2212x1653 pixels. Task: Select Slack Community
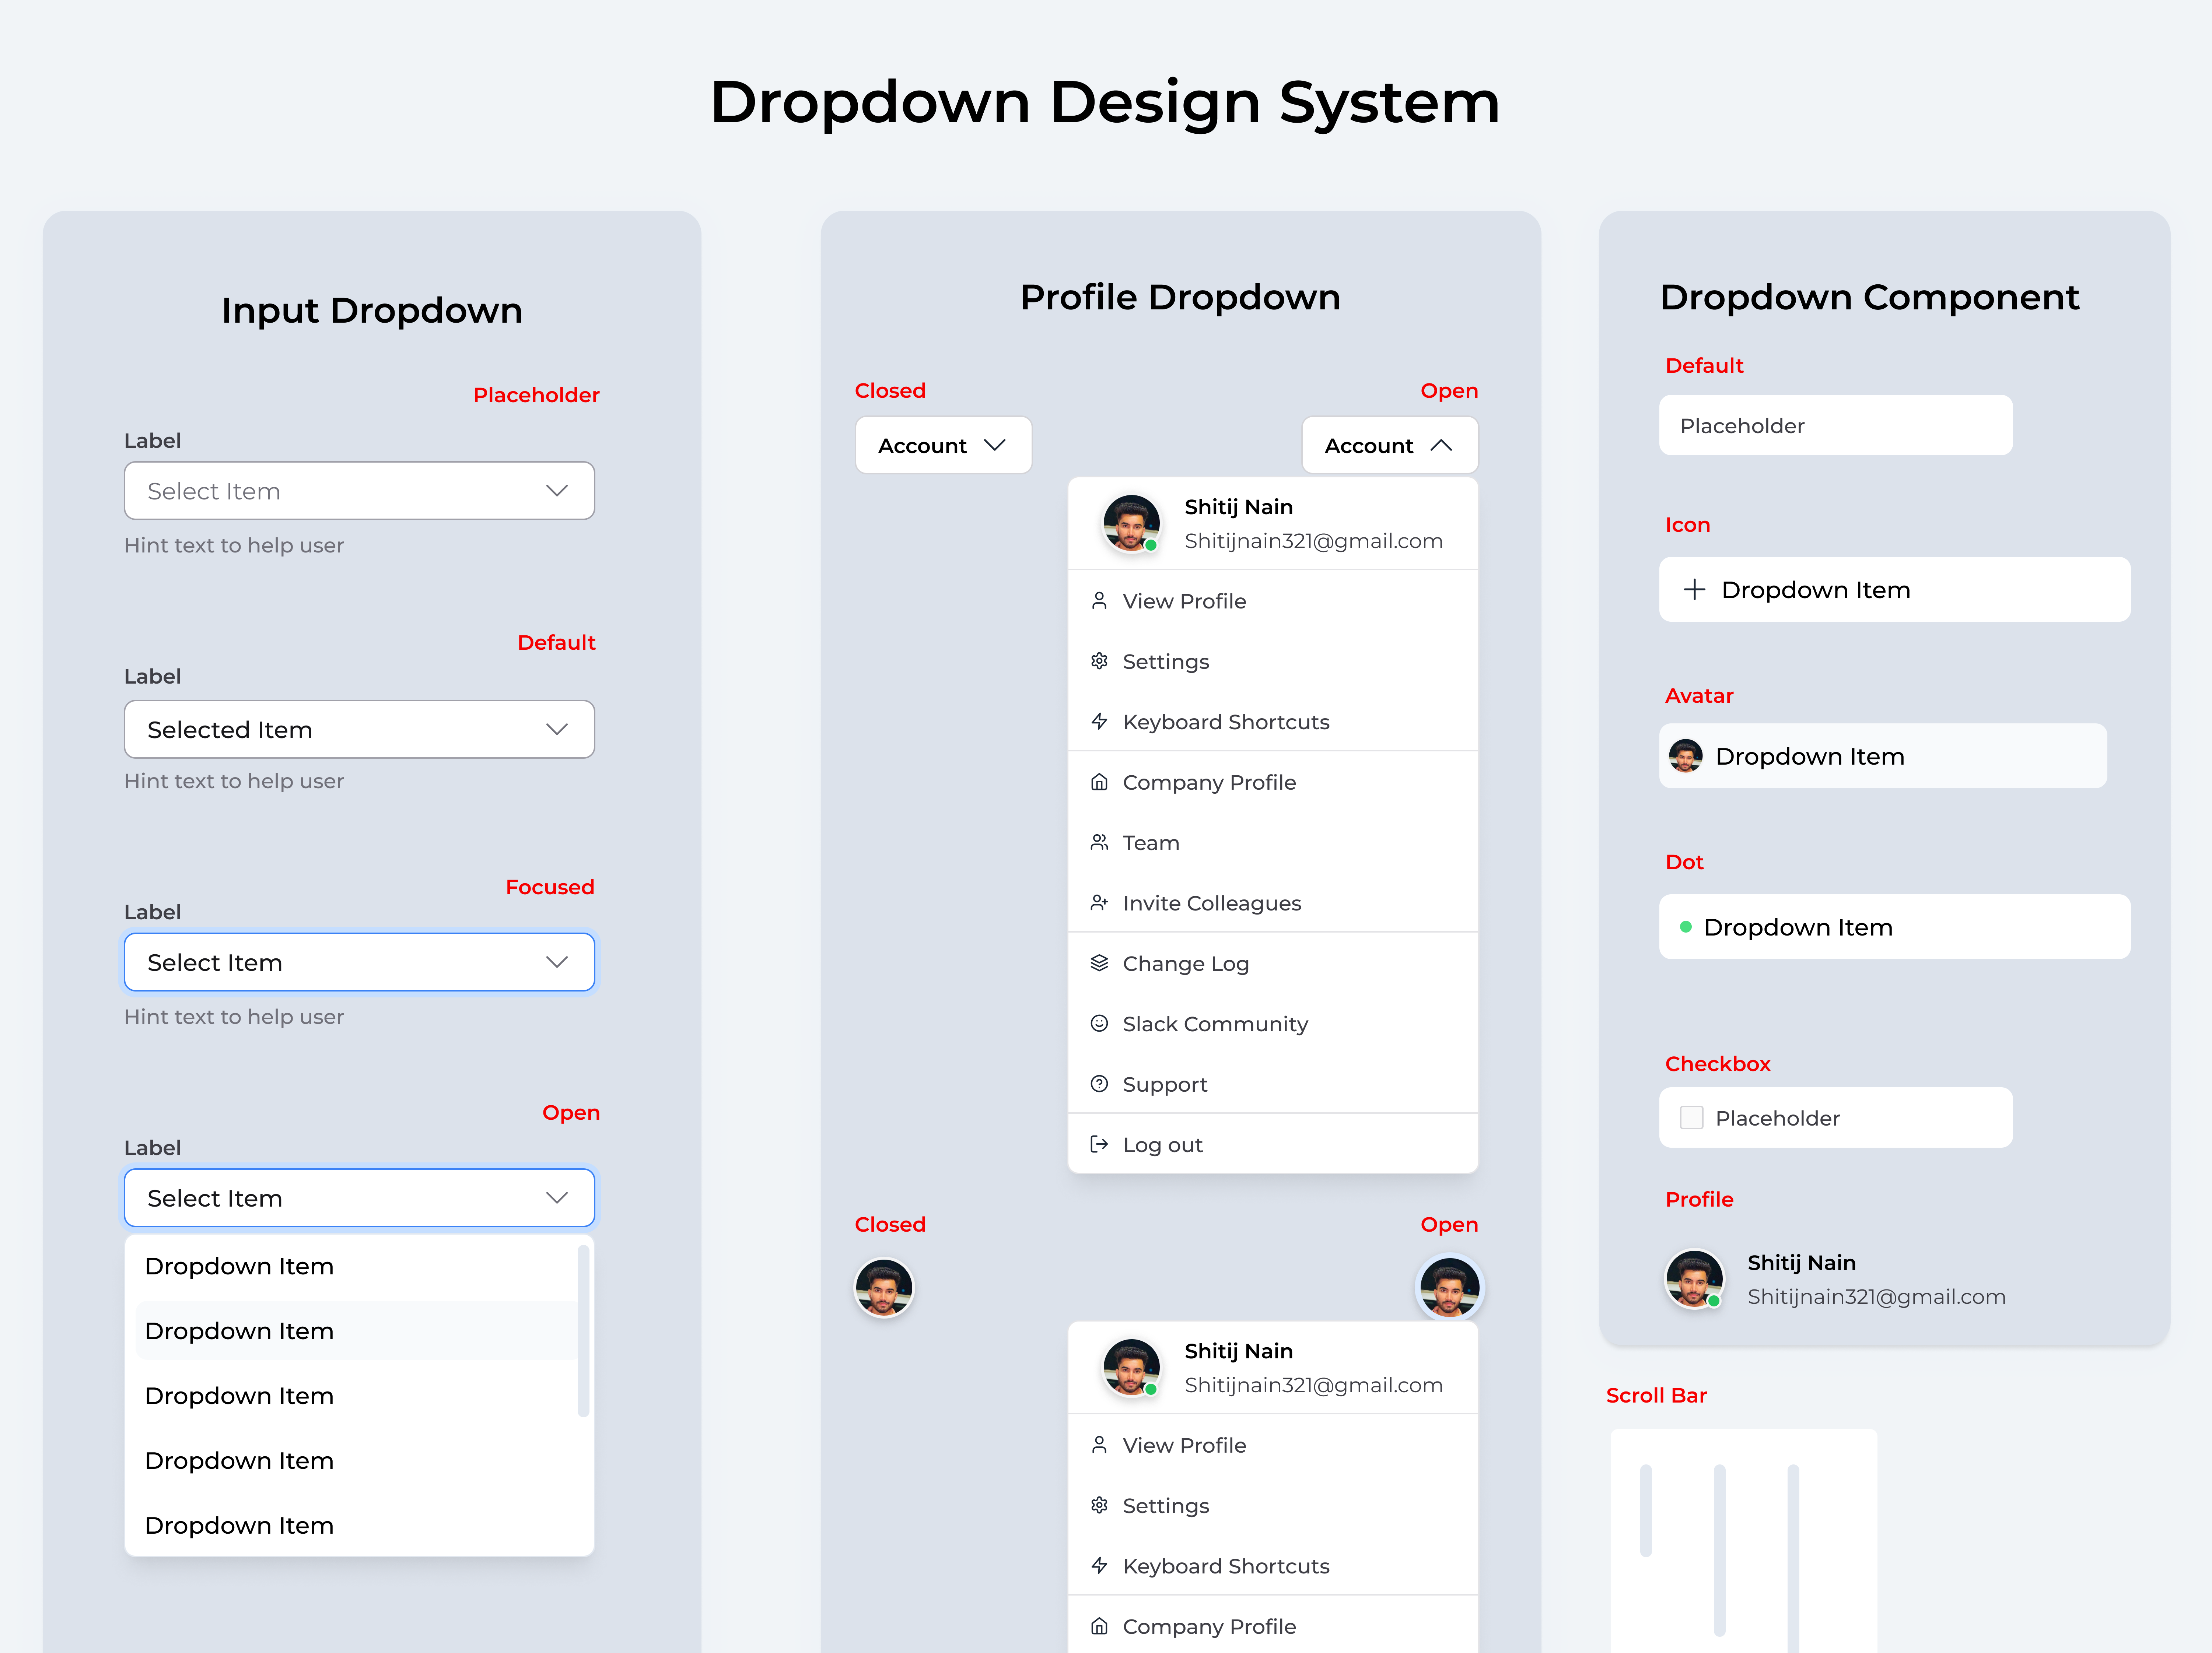1273,1023
